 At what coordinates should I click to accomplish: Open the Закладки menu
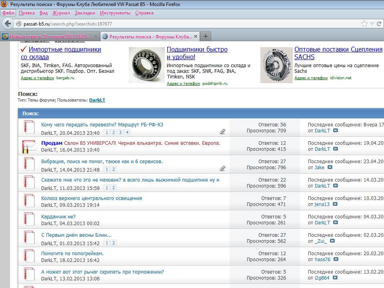coord(85,13)
